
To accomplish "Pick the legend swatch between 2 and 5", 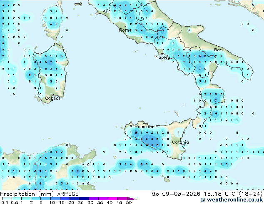I will 36,199.
